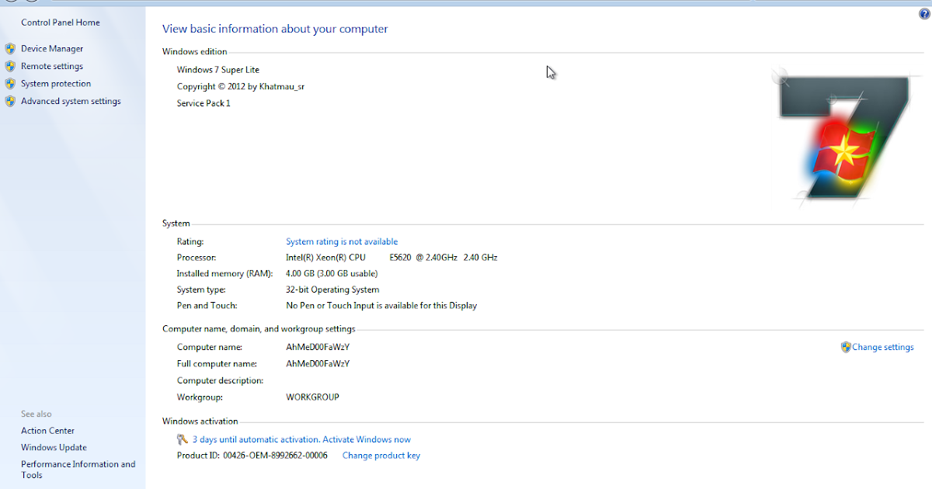Select '32-bit Operating System' value
The image size is (932, 489).
point(332,290)
